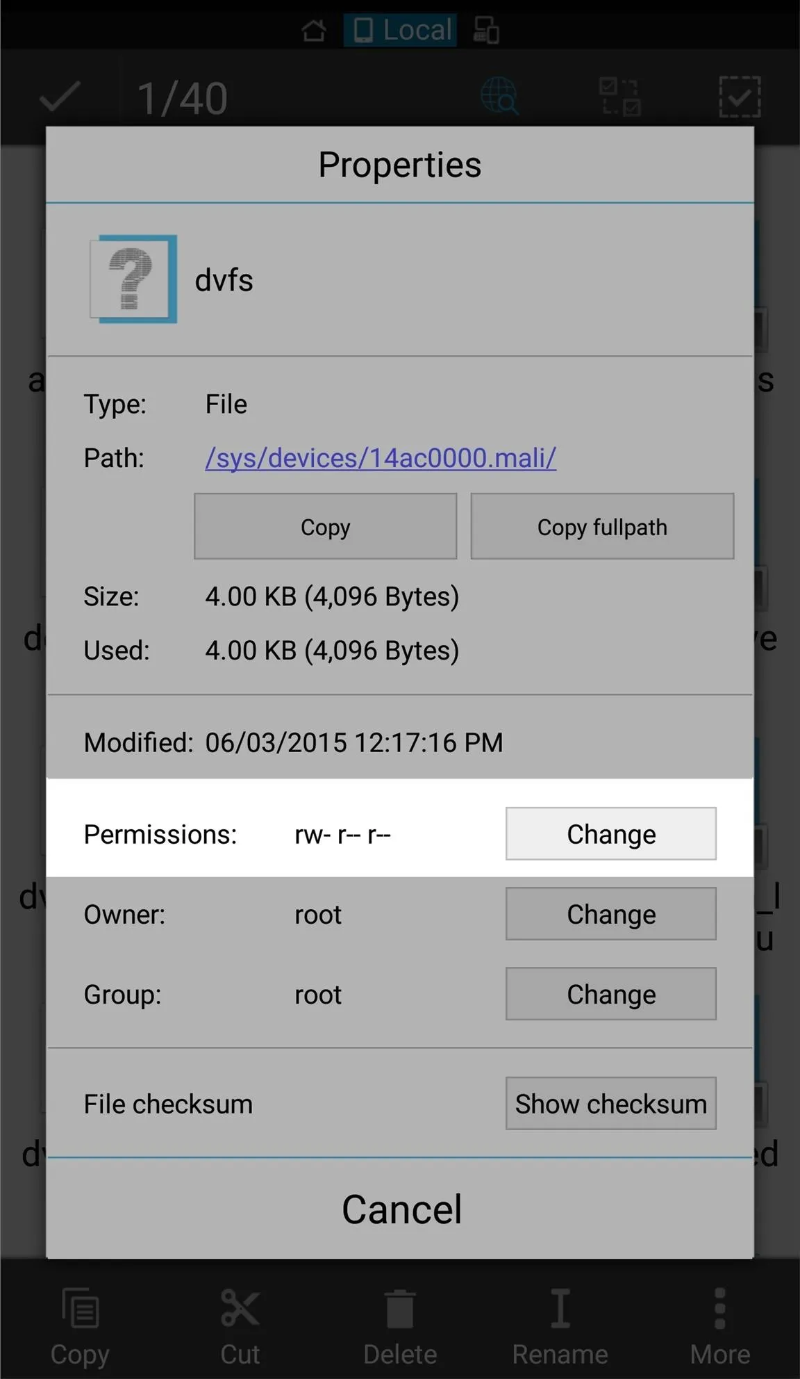Switch to the Local tab

[401, 30]
